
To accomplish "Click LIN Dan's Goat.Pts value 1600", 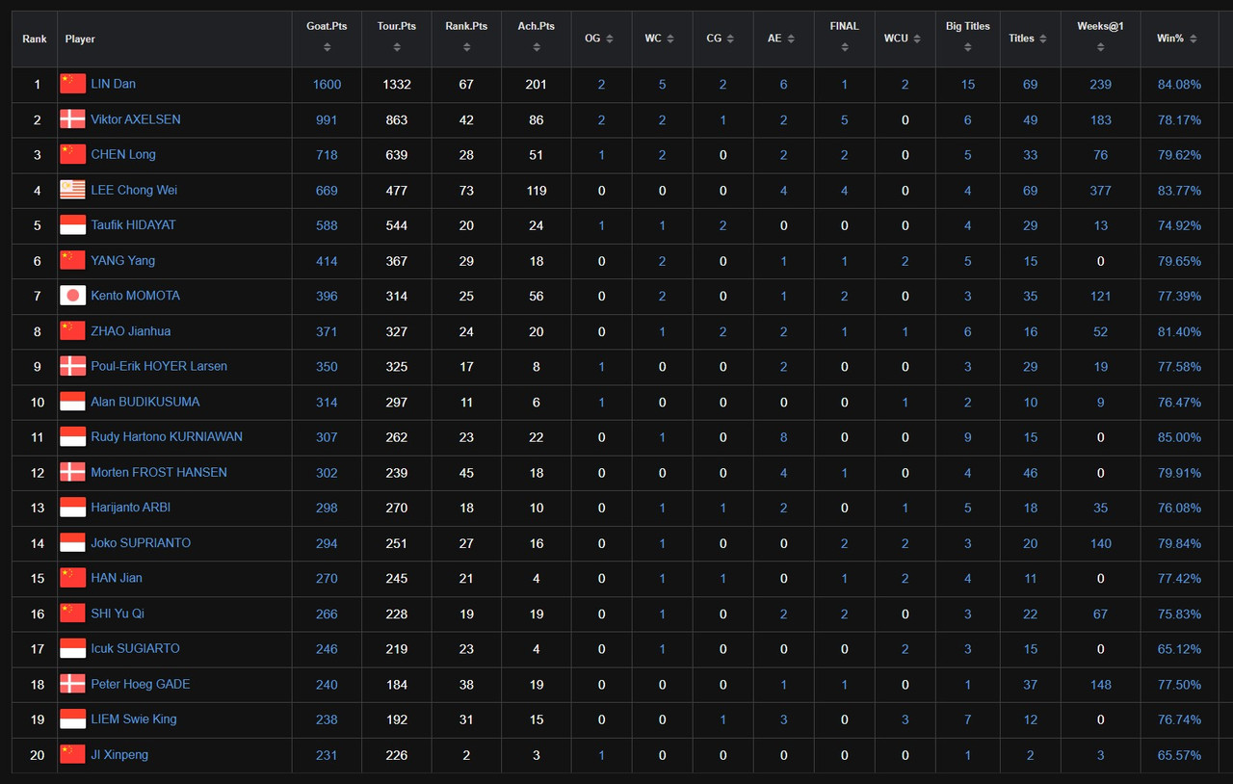I will (x=327, y=85).
